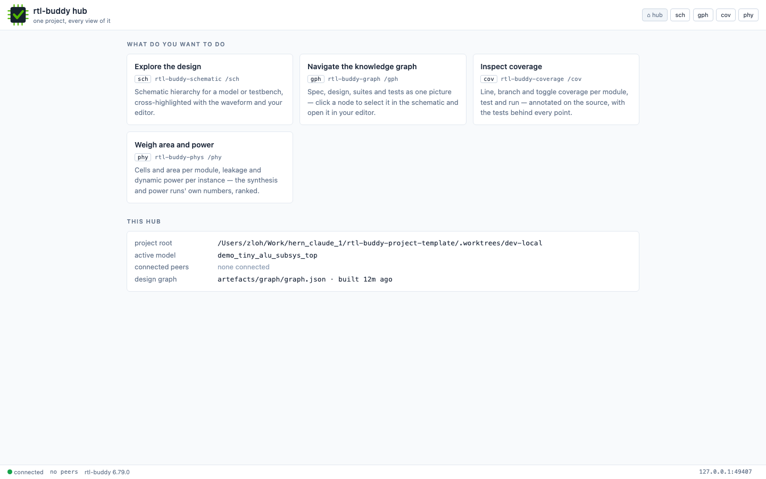Switch to the gph tab in header
Screen dimensions: 766x479
(703, 15)
